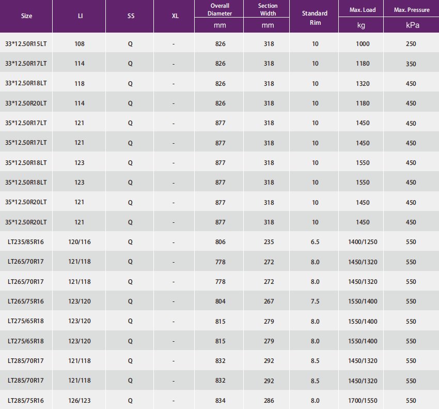The image size is (439, 409).
Task: Click the Max. Pressure header
Action: 411,10
